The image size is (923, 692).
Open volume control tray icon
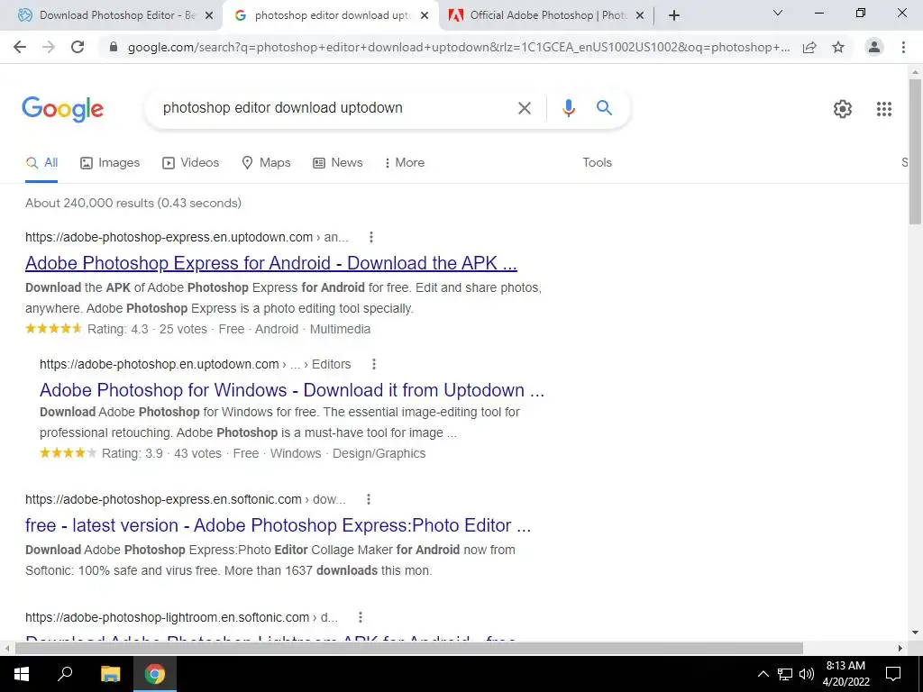807,674
